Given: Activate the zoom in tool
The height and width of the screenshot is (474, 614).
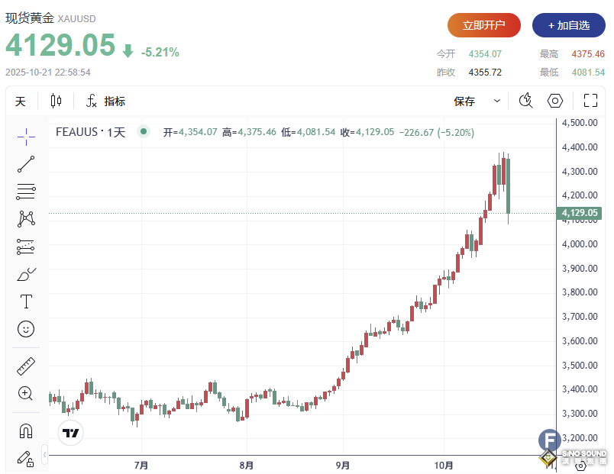Looking at the screenshot, I should [26, 394].
